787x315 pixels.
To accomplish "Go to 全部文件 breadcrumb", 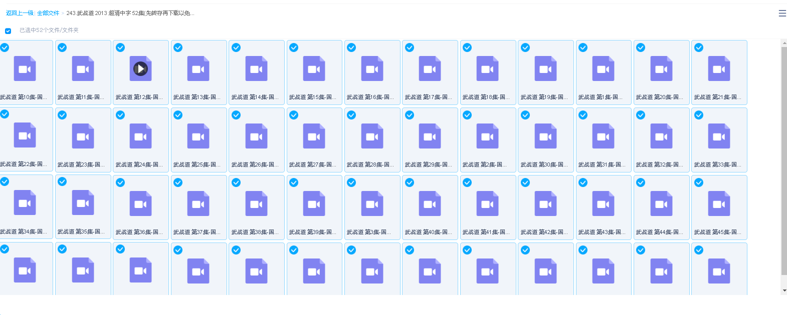I will pyautogui.click(x=48, y=13).
